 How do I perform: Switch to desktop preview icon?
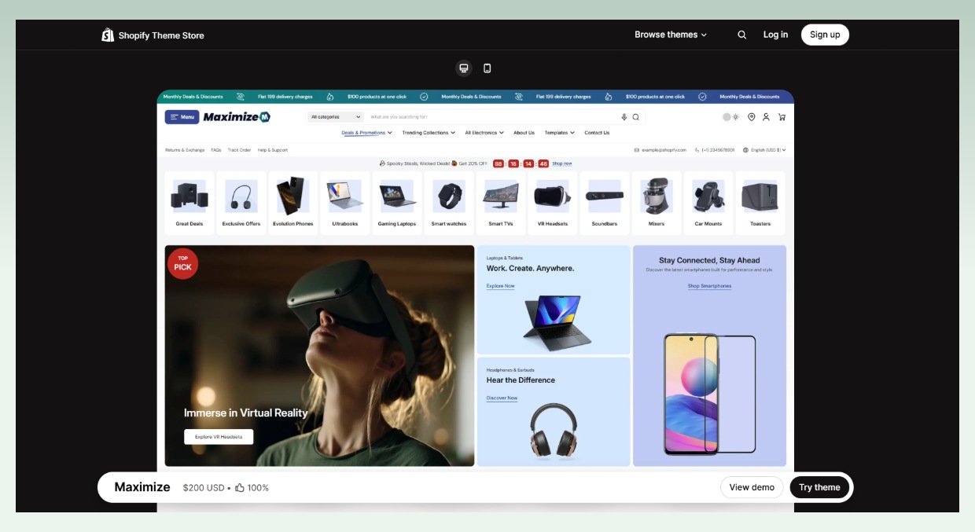click(464, 68)
